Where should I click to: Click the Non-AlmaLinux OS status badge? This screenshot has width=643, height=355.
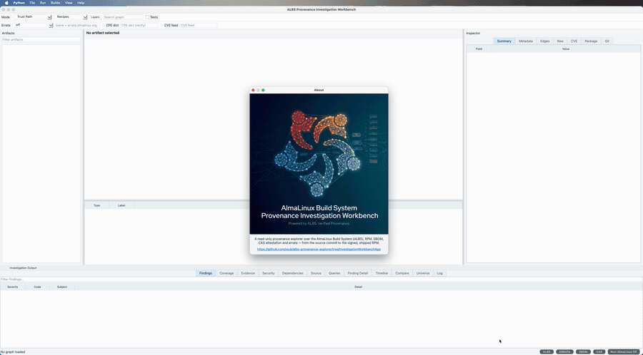[624, 351]
